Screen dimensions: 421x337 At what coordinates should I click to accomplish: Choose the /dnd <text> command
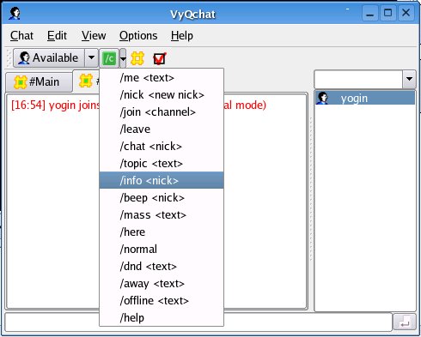click(x=162, y=267)
